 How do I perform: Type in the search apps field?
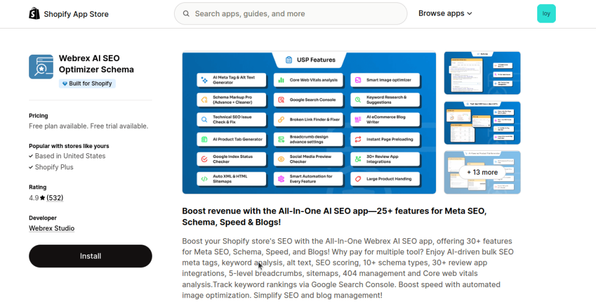[297, 13]
